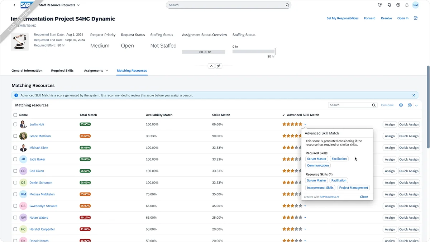Check the box for Grace Morrison
Screen dimensions: 430x242
pyautogui.click(x=15, y=136)
